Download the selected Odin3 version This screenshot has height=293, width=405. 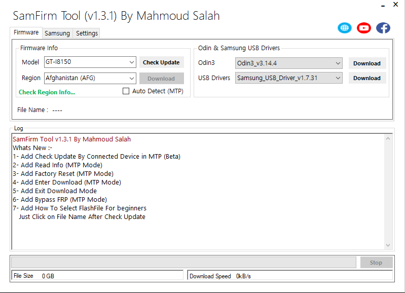click(x=367, y=63)
